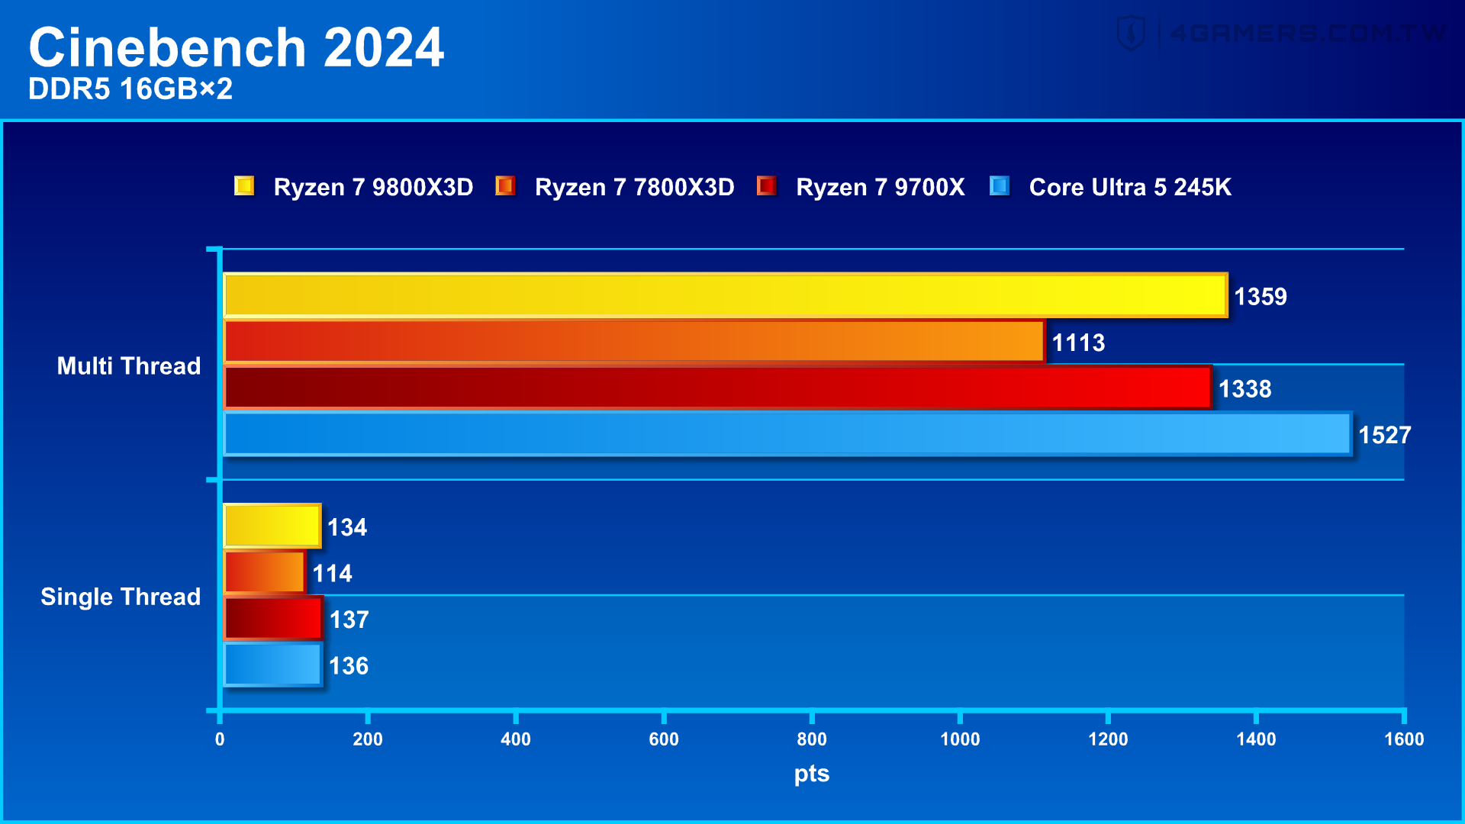Click the orange Ryzen 7 7800X3D legend swatch
This screenshot has width=1465, height=824.
505,186
